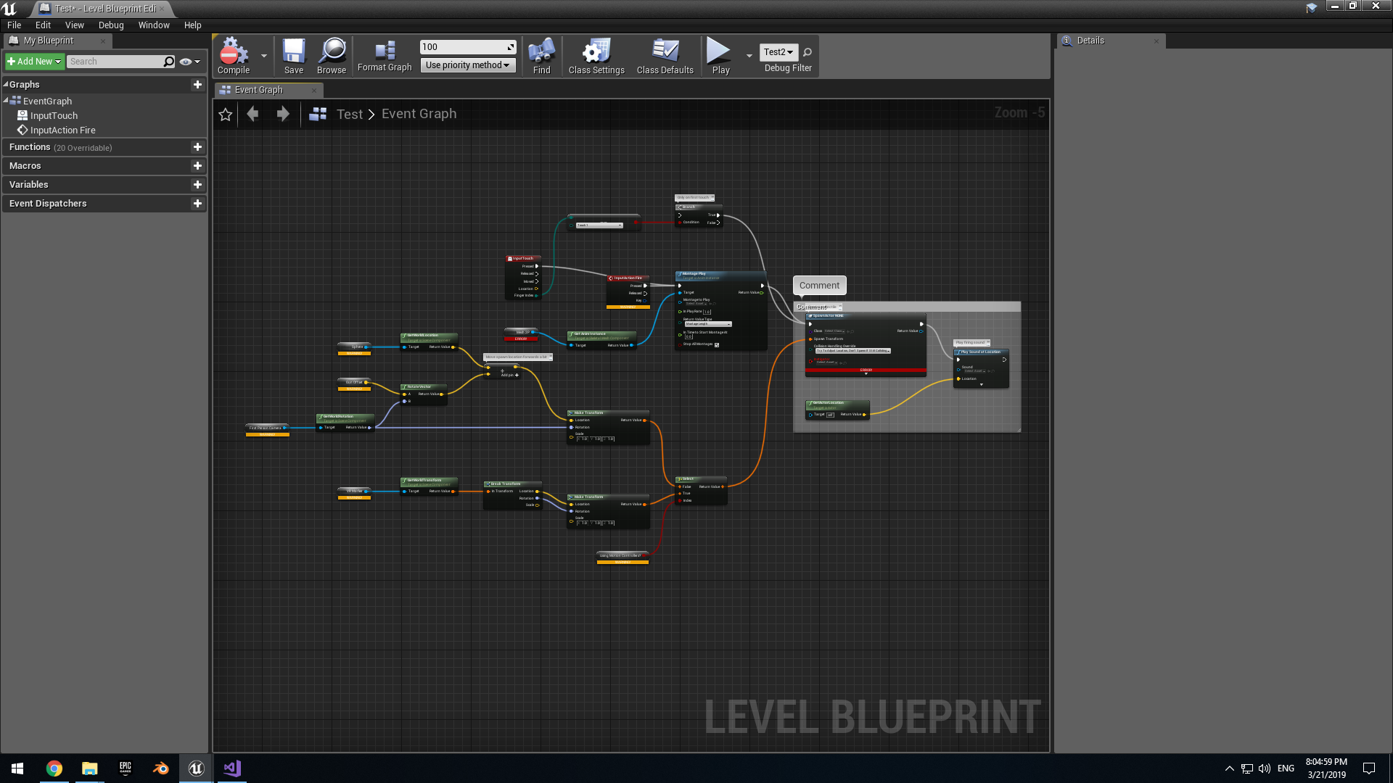Select the Details panel tab
1393x783 pixels.
click(x=1111, y=41)
